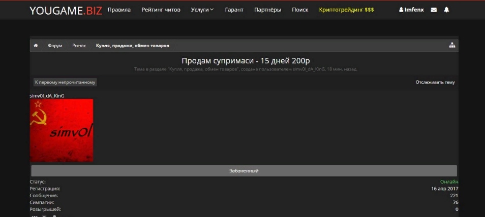
Task: Click the thread title Продам супримаси
Action: (246, 60)
